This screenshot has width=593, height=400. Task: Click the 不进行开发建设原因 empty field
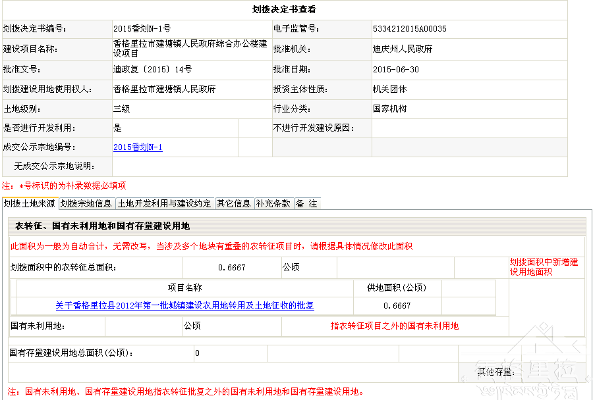[x=468, y=128]
